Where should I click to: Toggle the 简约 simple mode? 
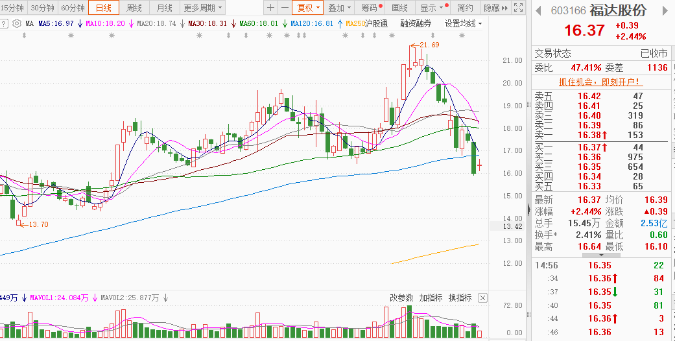click(466, 8)
